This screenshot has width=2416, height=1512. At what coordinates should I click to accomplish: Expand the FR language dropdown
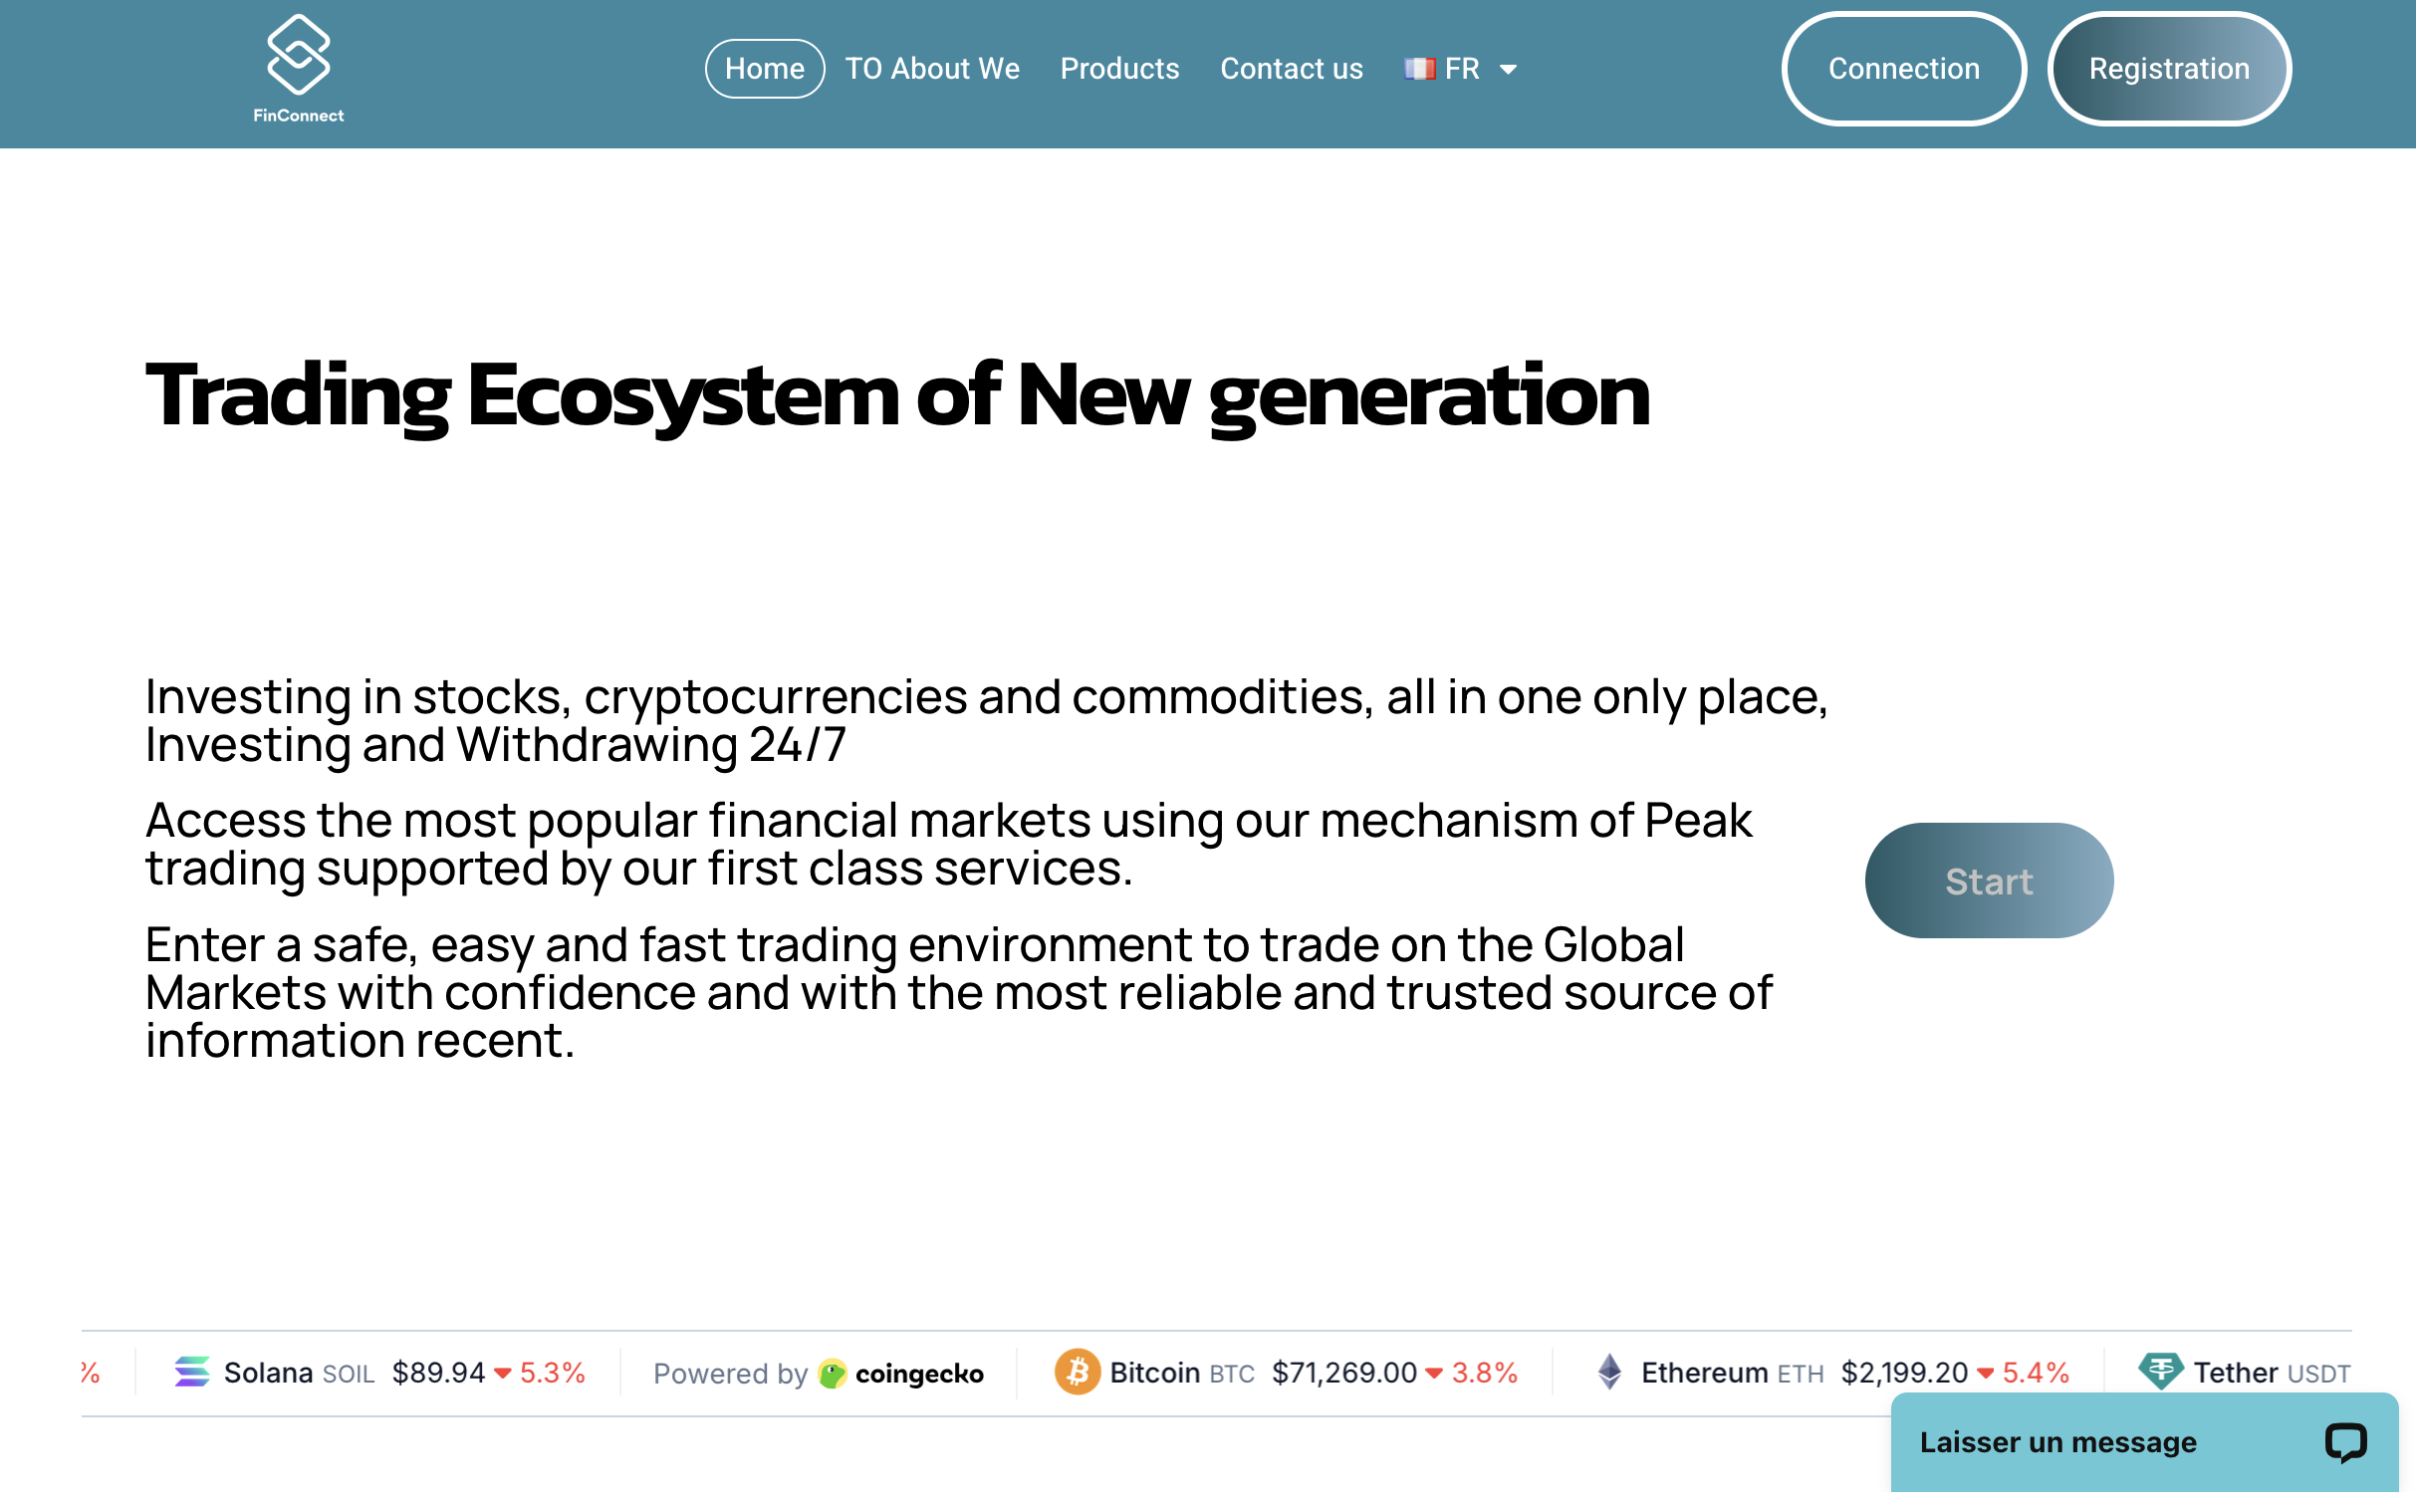pyautogui.click(x=1461, y=68)
